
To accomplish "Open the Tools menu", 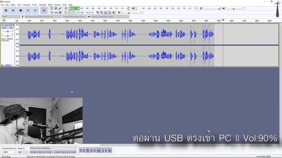I will (64, 5).
